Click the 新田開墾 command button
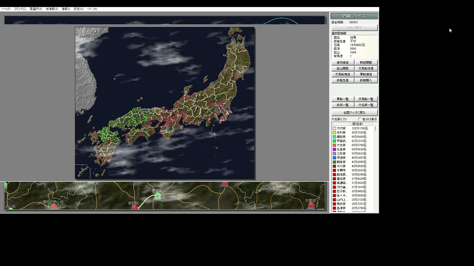The width and height of the screenshot is (474, 266). [366, 62]
